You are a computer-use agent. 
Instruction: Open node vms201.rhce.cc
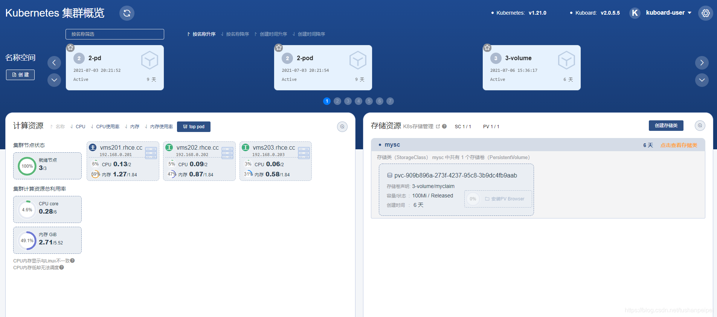click(x=121, y=148)
